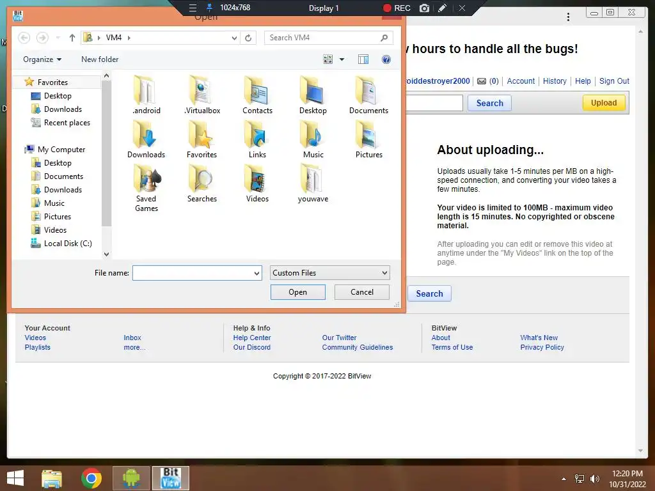The width and height of the screenshot is (655, 491).
Task: Click the Windows Start button
Action: click(15, 478)
